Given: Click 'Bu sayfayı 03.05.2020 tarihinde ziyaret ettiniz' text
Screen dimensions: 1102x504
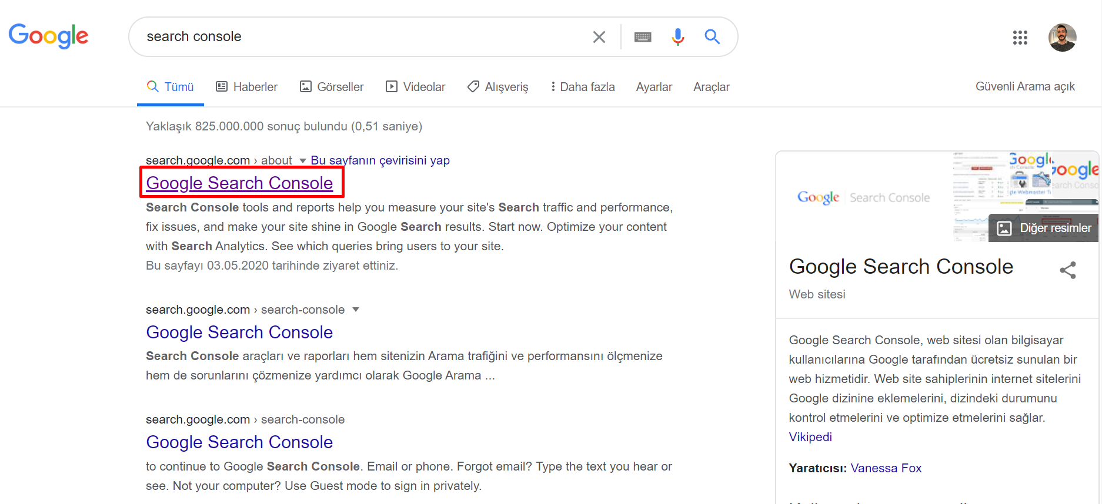Looking at the screenshot, I should pyautogui.click(x=272, y=266).
